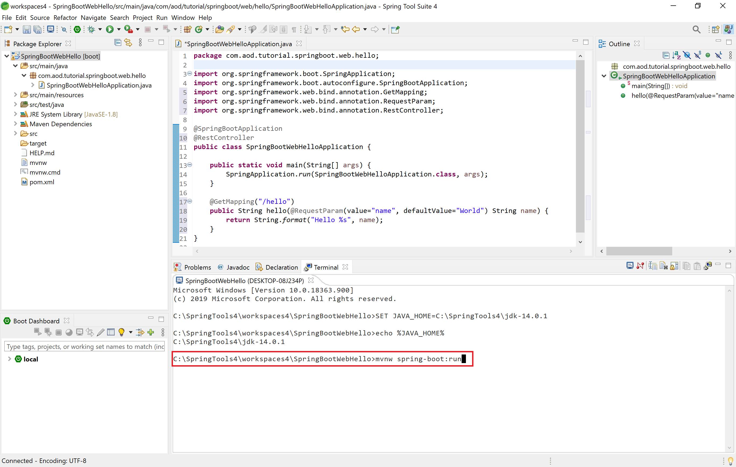Click the New Java Package toolbar icon

point(187,29)
